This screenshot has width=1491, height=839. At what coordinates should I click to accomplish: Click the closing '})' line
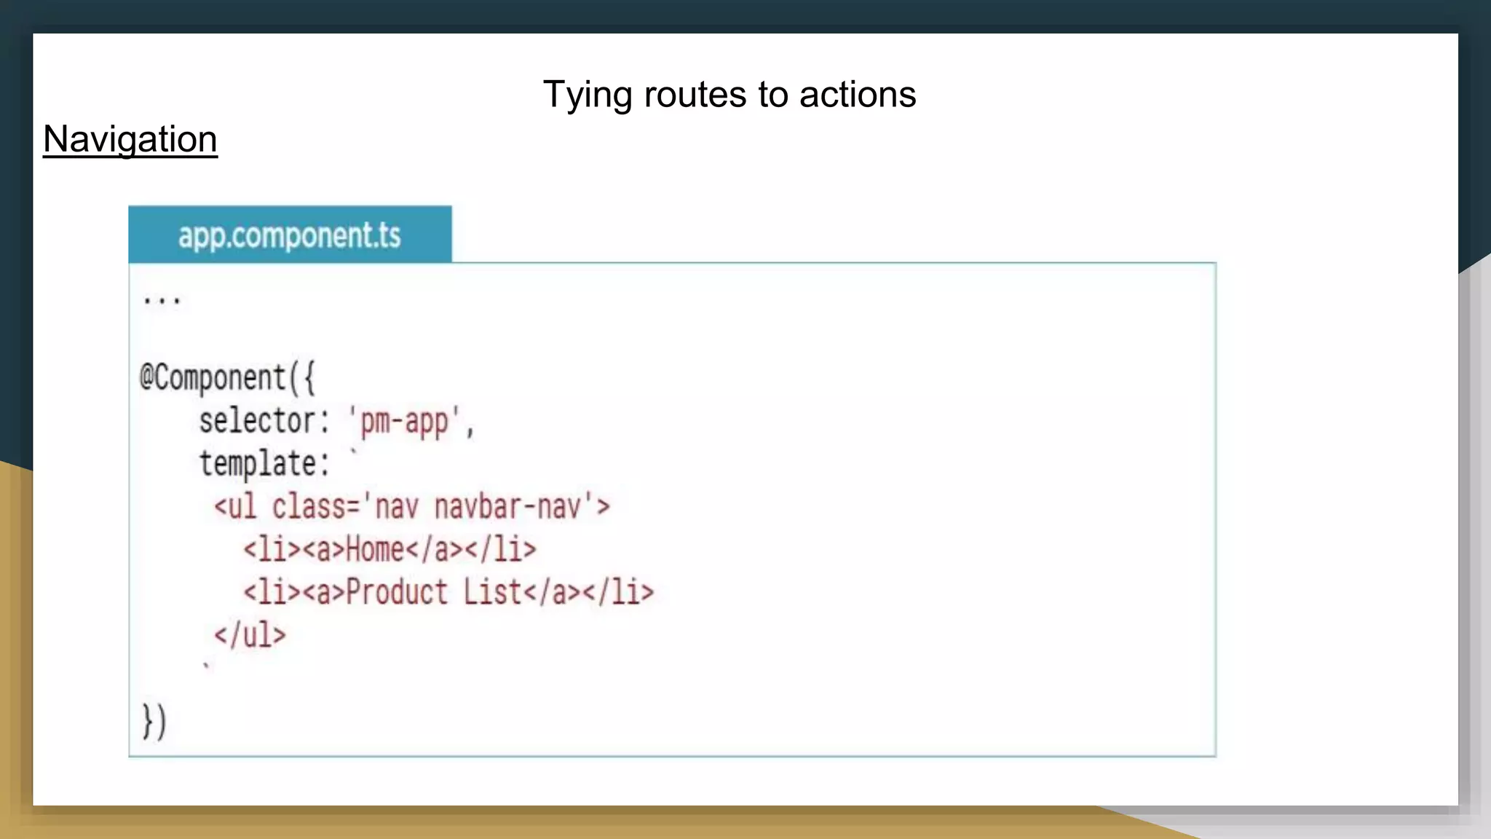coord(154,722)
